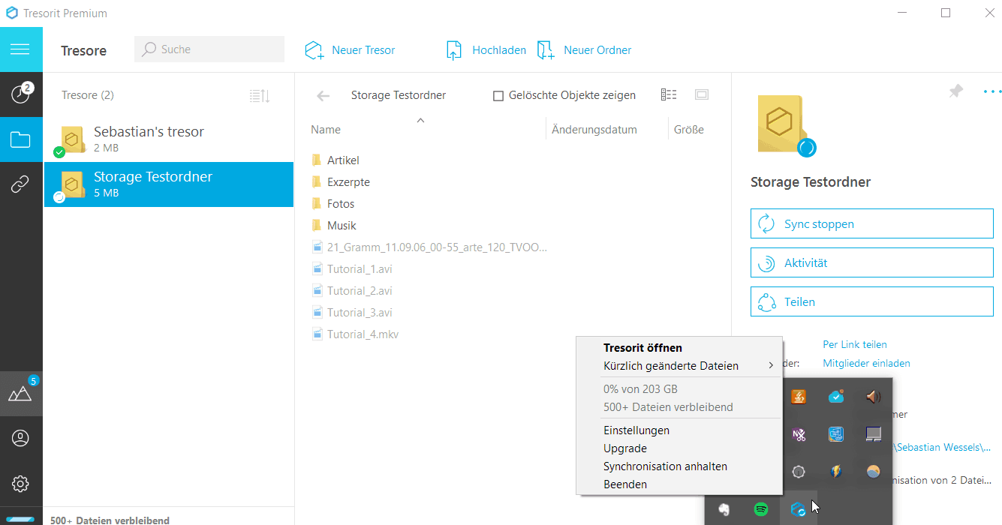Choose Einstellungen in tray menu

(x=679, y=430)
